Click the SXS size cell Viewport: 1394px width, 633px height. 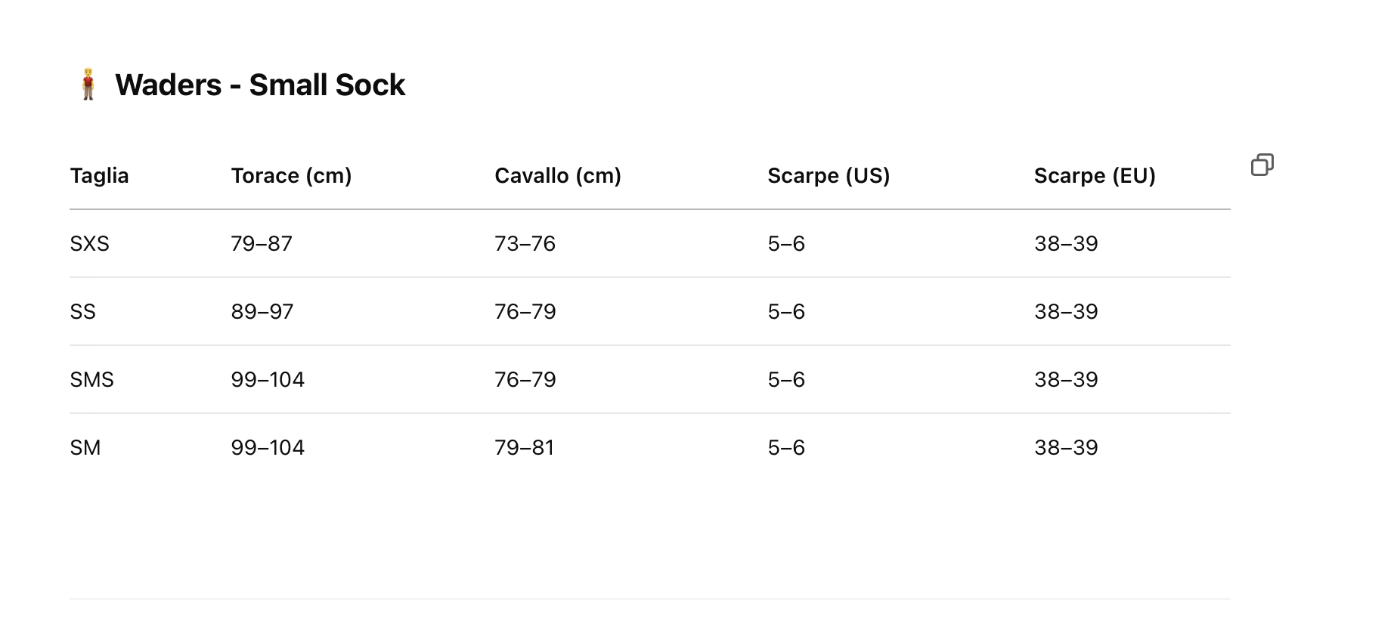89,244
